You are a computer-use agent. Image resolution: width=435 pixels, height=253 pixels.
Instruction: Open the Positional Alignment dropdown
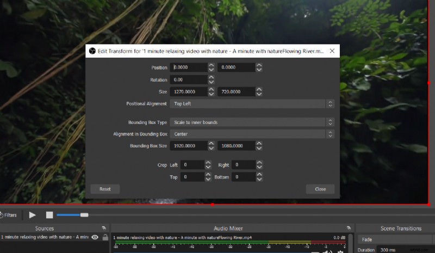pos(251,103)
